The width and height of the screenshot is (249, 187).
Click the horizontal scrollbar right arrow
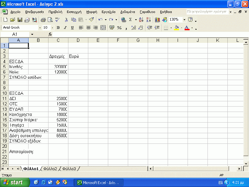pos(239,169)
